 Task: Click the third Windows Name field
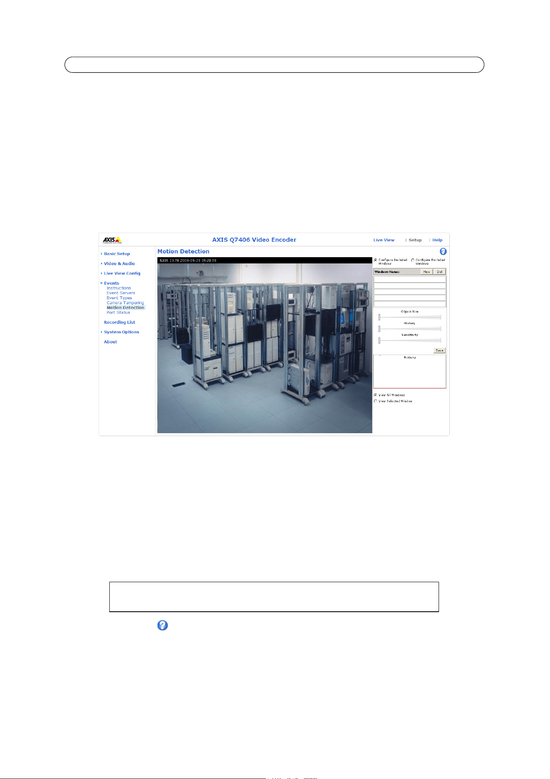409,292
